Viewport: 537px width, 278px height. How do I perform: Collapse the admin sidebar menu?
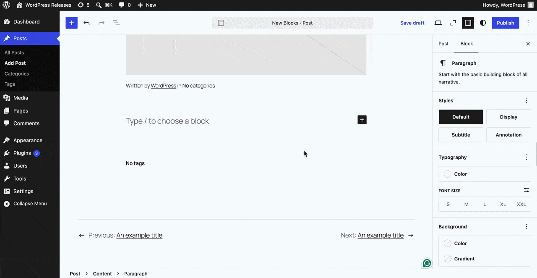coord(30,204)
